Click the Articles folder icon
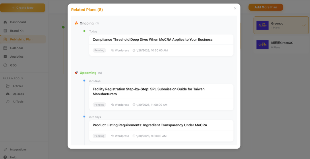Screen dimensions: 310x159 point(7,86)
